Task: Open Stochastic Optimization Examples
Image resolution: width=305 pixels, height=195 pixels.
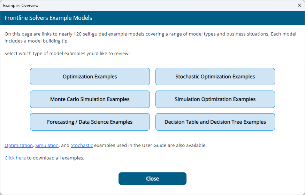Action: click(215, 77)
